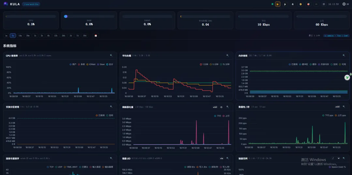352x175 pixels.
Task: Toggle 下行 pps series in packets legend
Action: point(328,116)
